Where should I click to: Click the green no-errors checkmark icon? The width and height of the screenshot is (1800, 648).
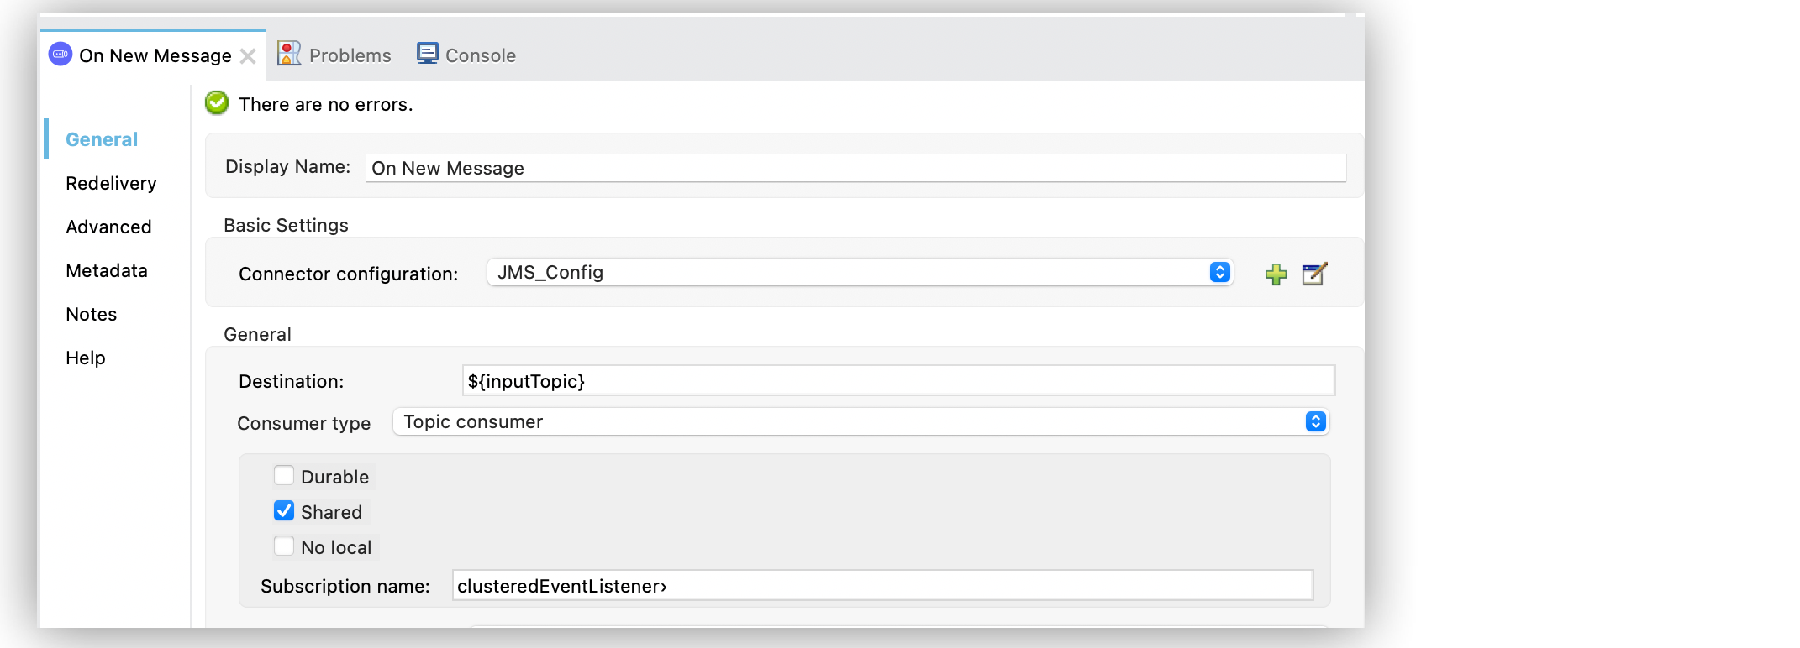coord(217,103)
